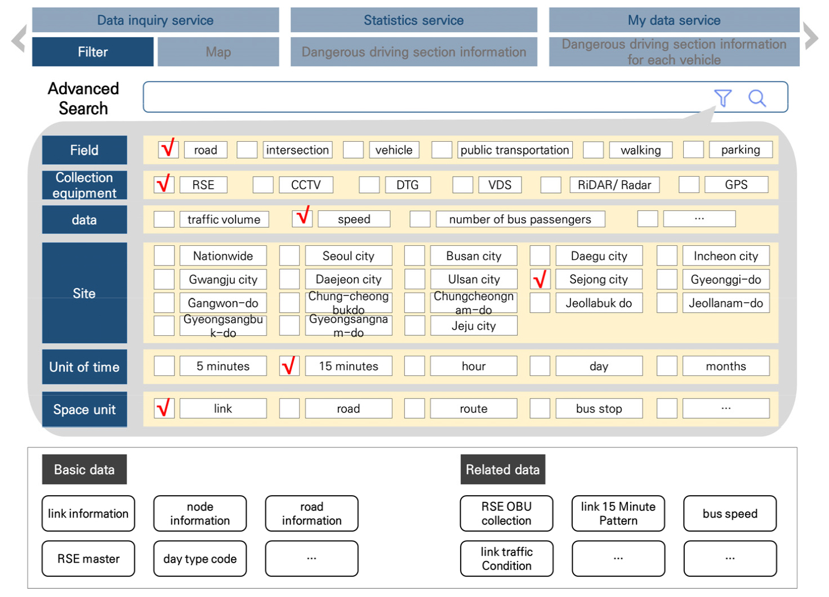Check the vehicle field checkbox
The width and height of the screenshot is (829, 597).
click(x=353, y=150)
